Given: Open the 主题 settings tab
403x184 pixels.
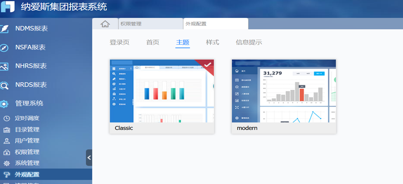Looking at the screenshot, I should click(x=183, y=43).
